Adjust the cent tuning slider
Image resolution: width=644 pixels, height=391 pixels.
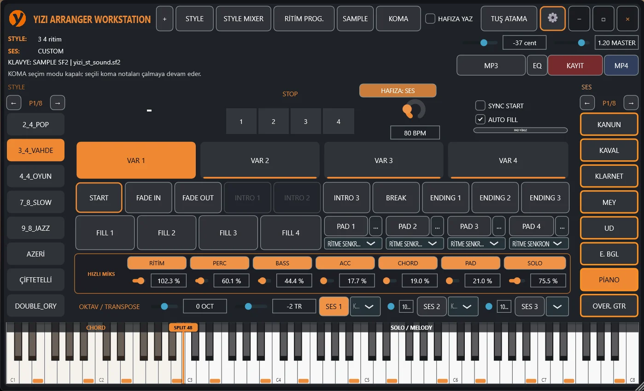coord(480,43)
